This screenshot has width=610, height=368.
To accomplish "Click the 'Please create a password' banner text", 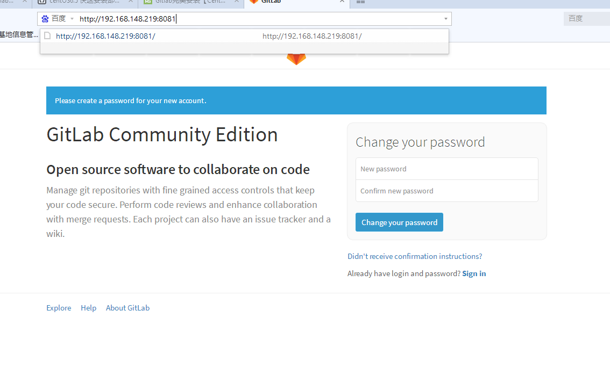I will click(130, 100).
